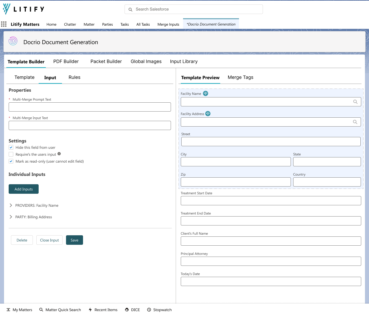
Task: Open the Matter nav tab
Action: tap(89, 25)
